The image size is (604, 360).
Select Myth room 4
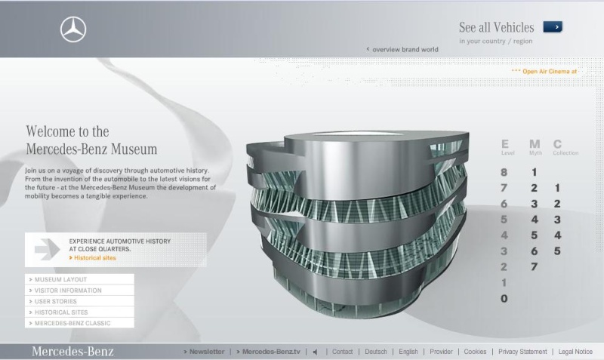click(x=534, y=220)
